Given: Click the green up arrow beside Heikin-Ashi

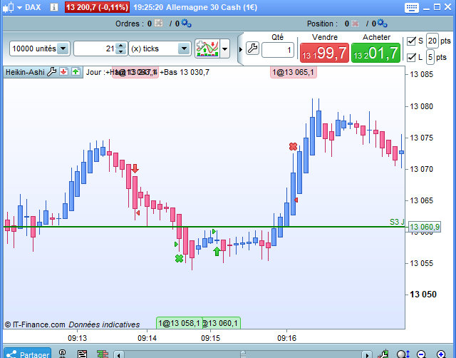Looking at the screenshot, I should (x=76, y=71).
